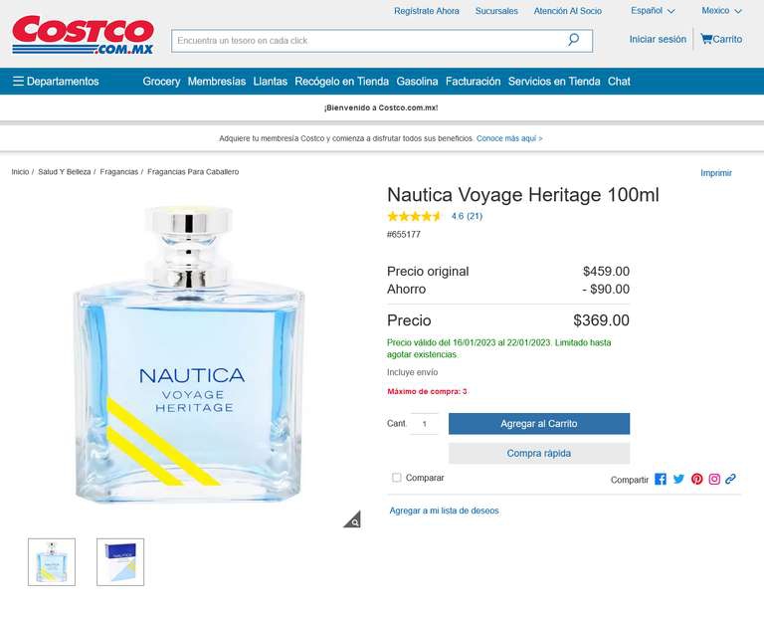Expand the Mexico country dropdown

[x=721, y=11]
